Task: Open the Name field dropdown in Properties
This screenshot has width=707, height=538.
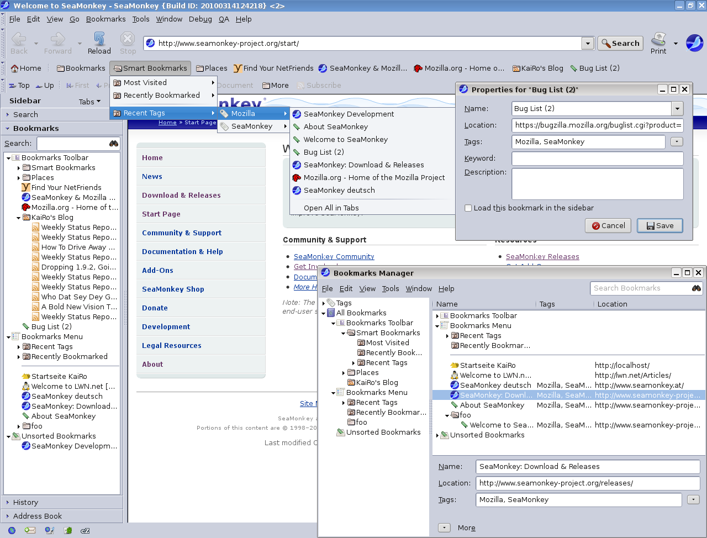Action: coord(677,108)
